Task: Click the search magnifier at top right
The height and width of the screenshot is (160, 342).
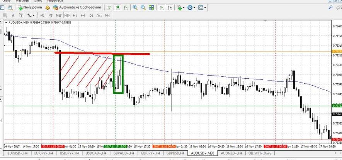Action: pyautogui.click(x=331, y=7)
